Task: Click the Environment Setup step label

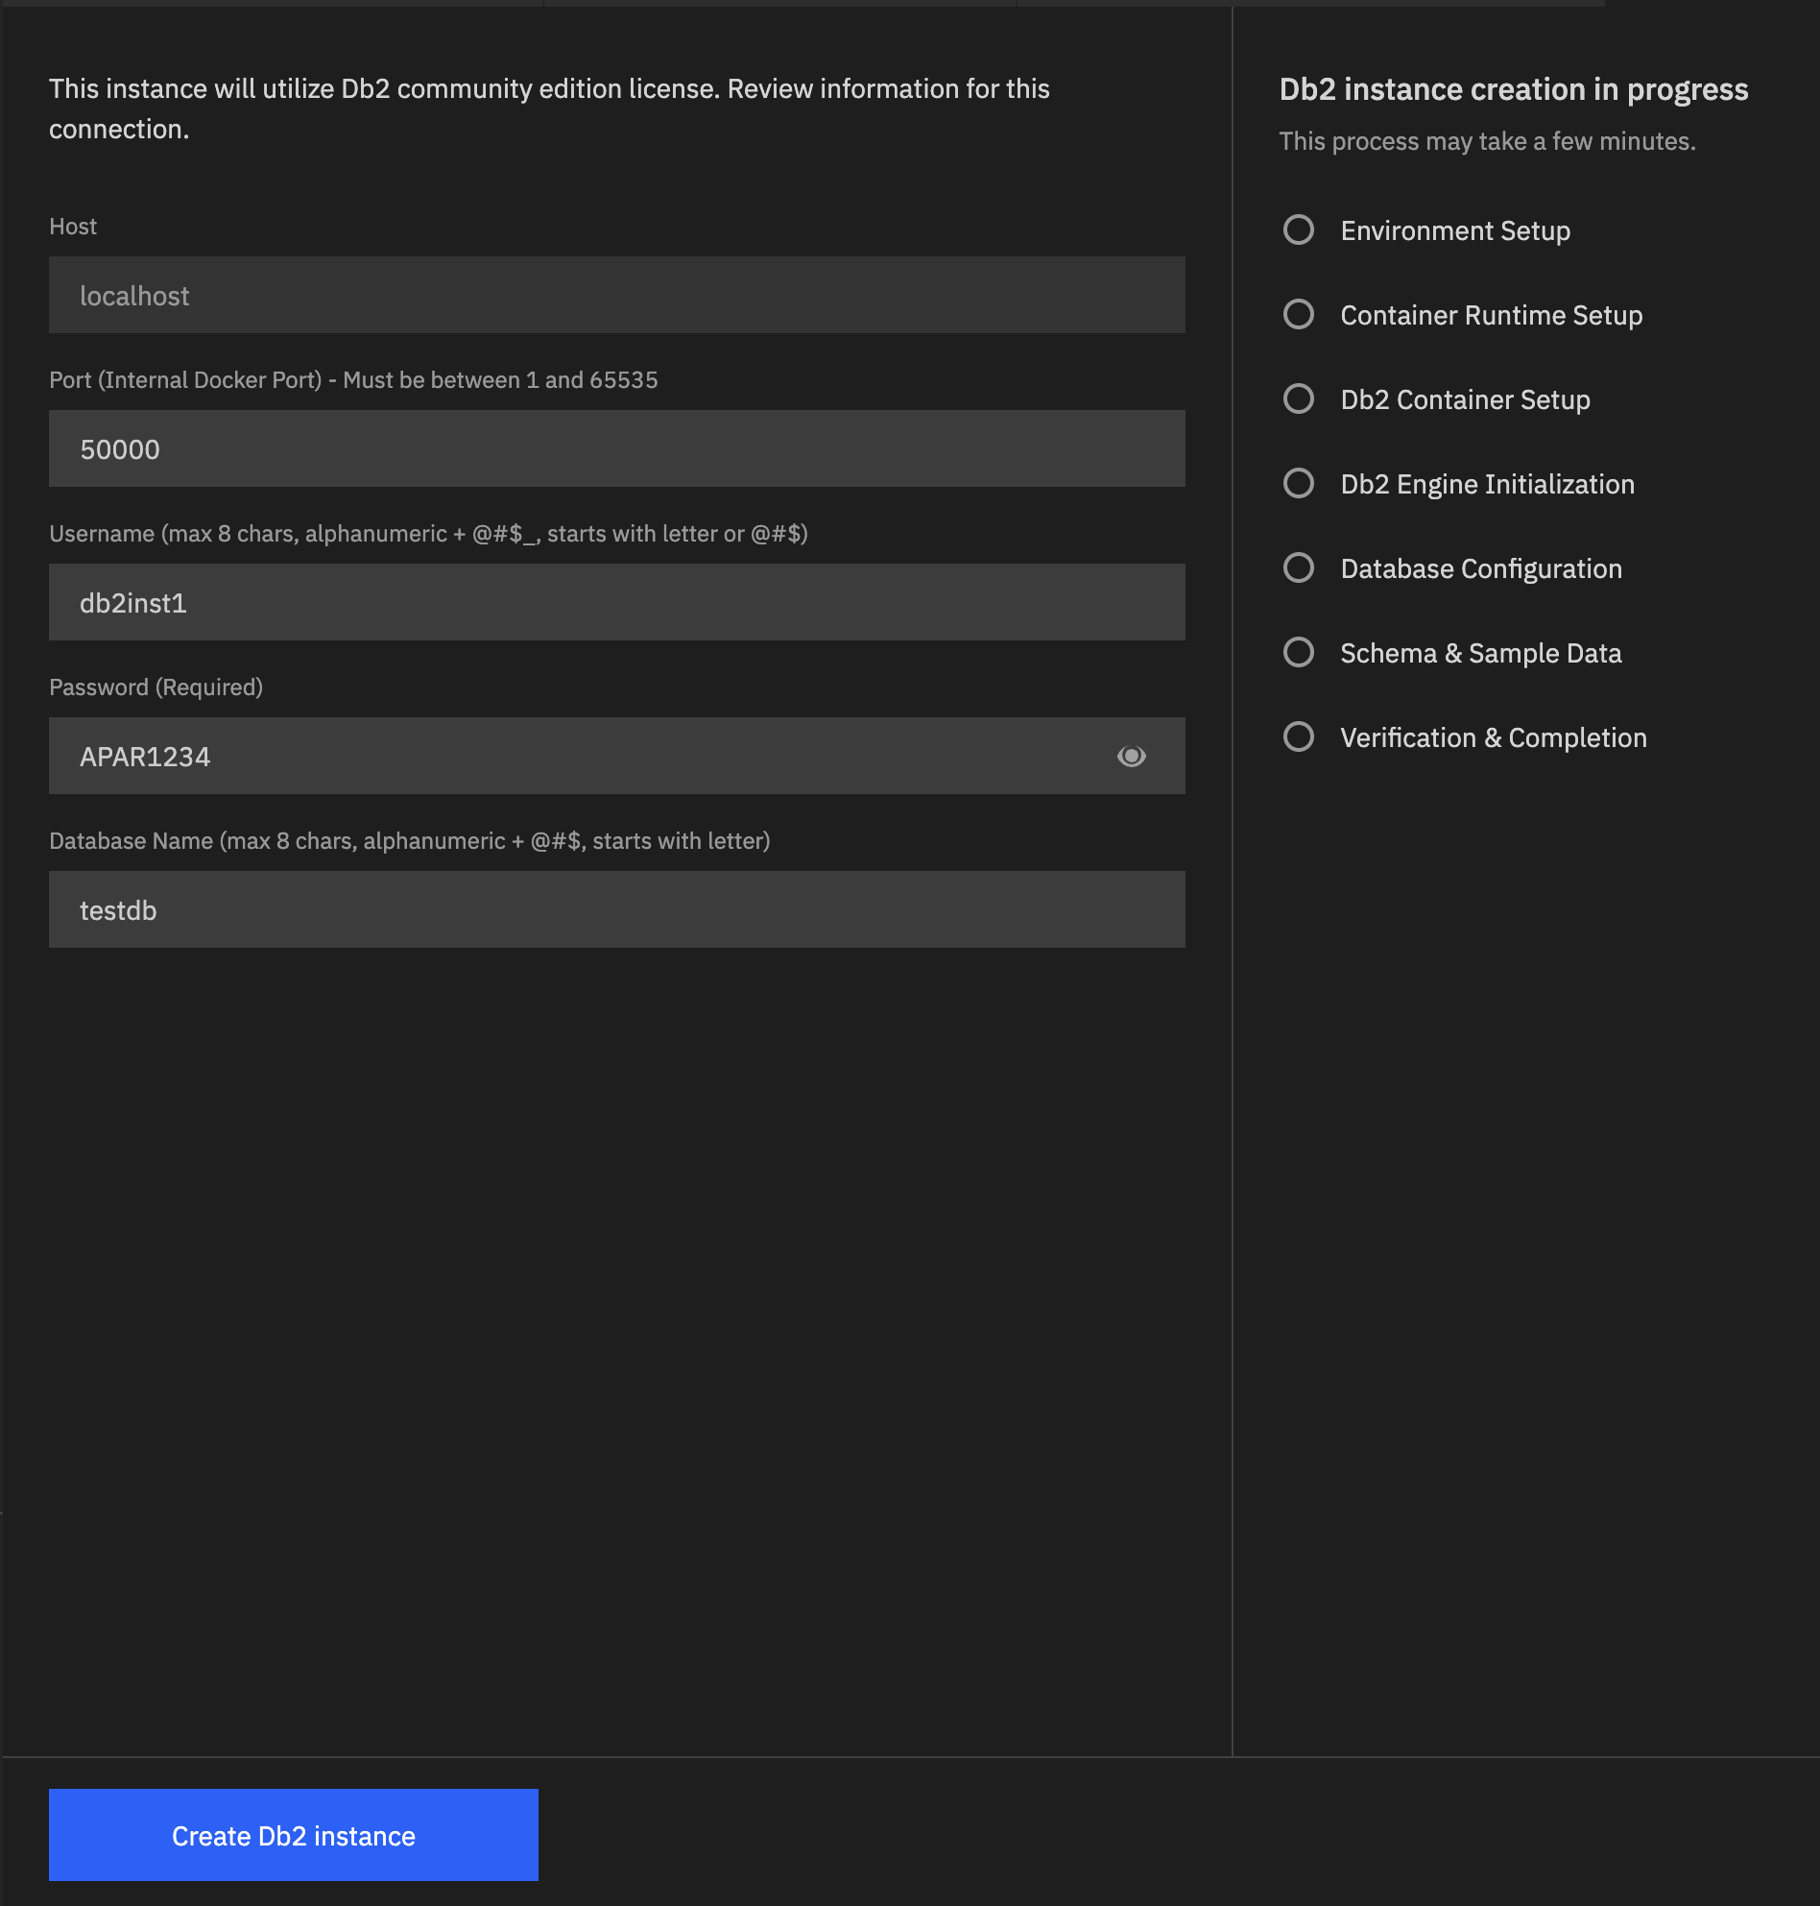Action: [x=1455, y=230]
